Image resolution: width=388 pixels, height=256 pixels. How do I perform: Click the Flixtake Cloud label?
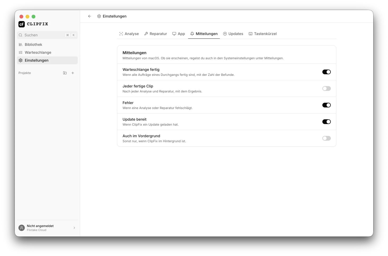(x=37, y=230)
